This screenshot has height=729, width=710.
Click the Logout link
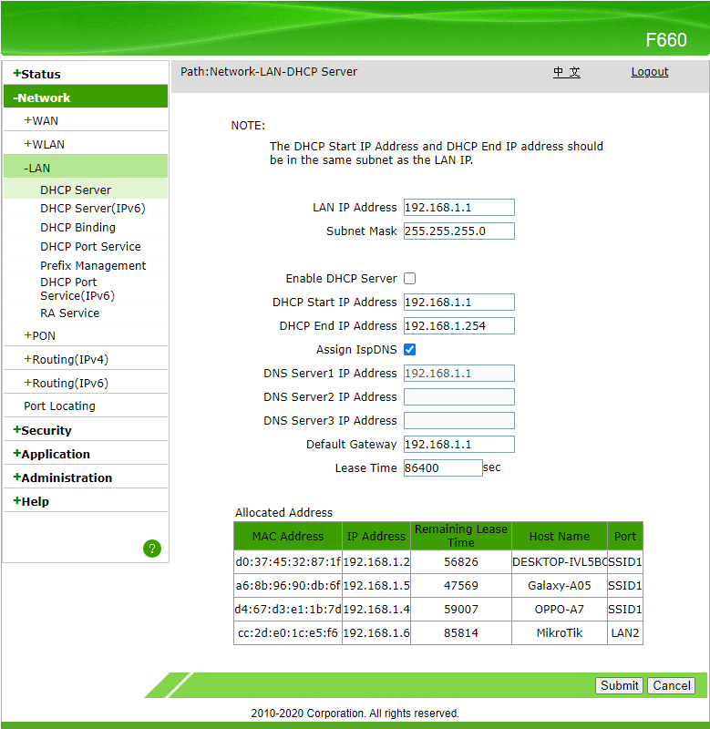649,72
